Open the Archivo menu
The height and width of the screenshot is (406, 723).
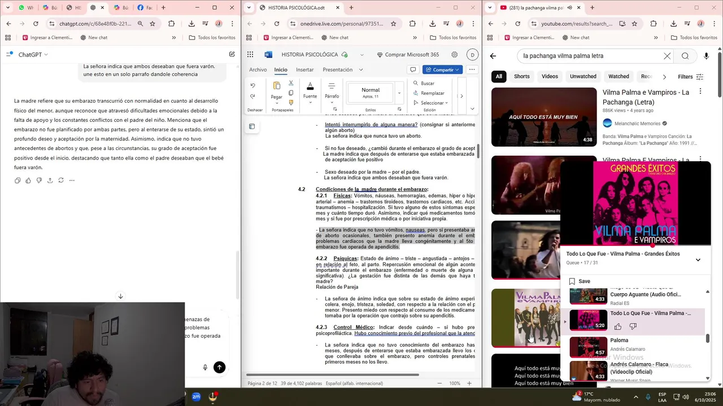[258, 70]
